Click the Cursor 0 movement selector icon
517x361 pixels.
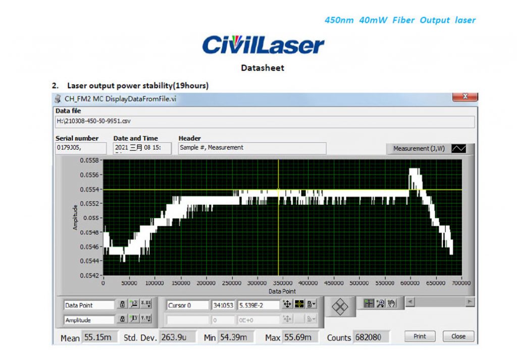pyautogui.click(x=287, y=304)
